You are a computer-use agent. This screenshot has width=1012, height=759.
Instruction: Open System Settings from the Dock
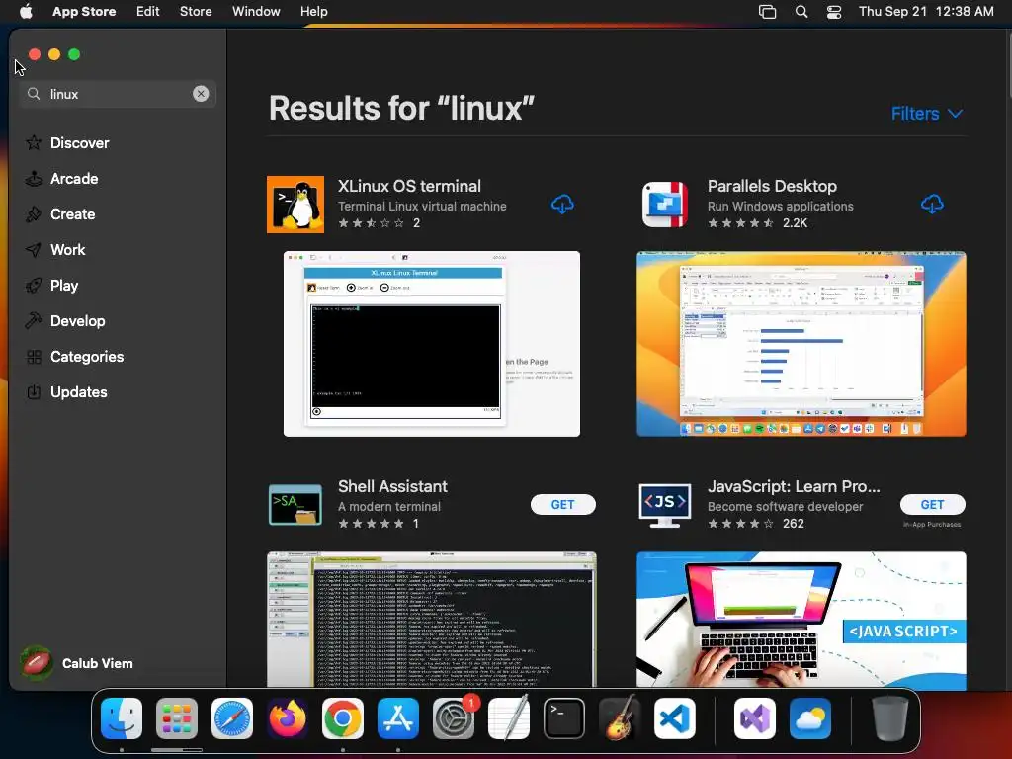pyautogui.click(x=454, y=718)
